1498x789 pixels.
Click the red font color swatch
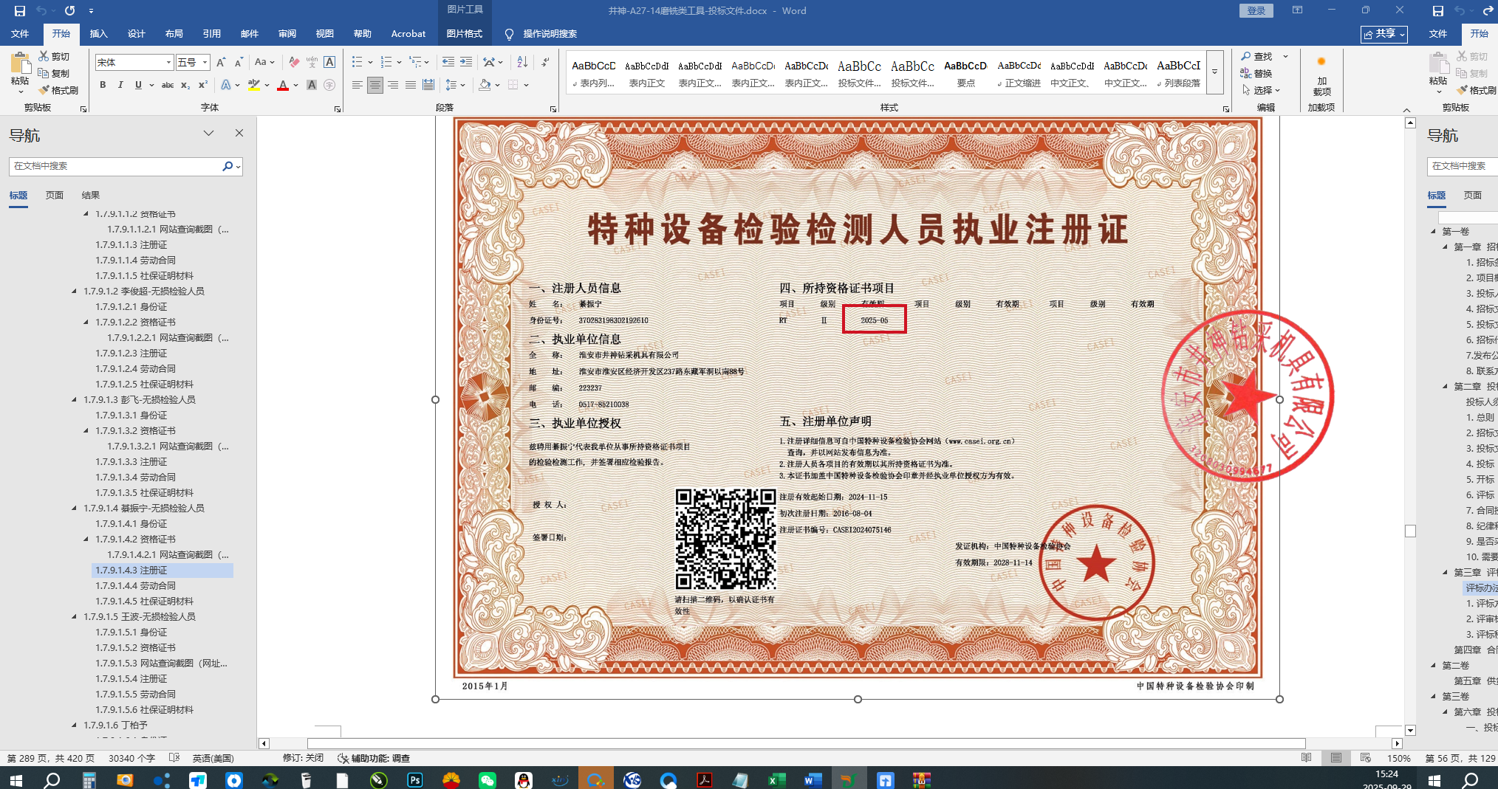click(x=283, y=86)
